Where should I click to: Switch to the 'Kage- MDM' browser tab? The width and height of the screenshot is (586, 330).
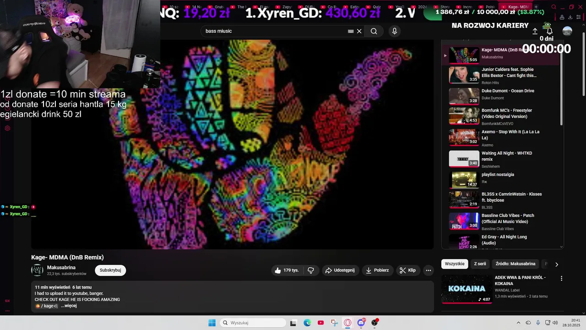(515, 7)
